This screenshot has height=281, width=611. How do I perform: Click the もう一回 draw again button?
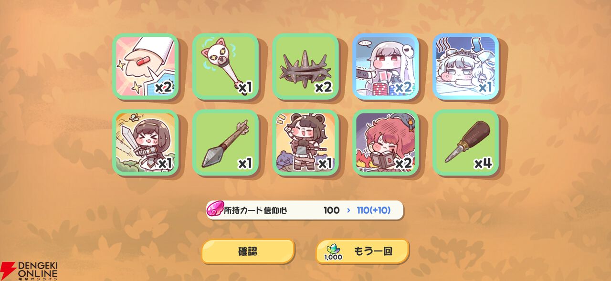coord(362,251)
